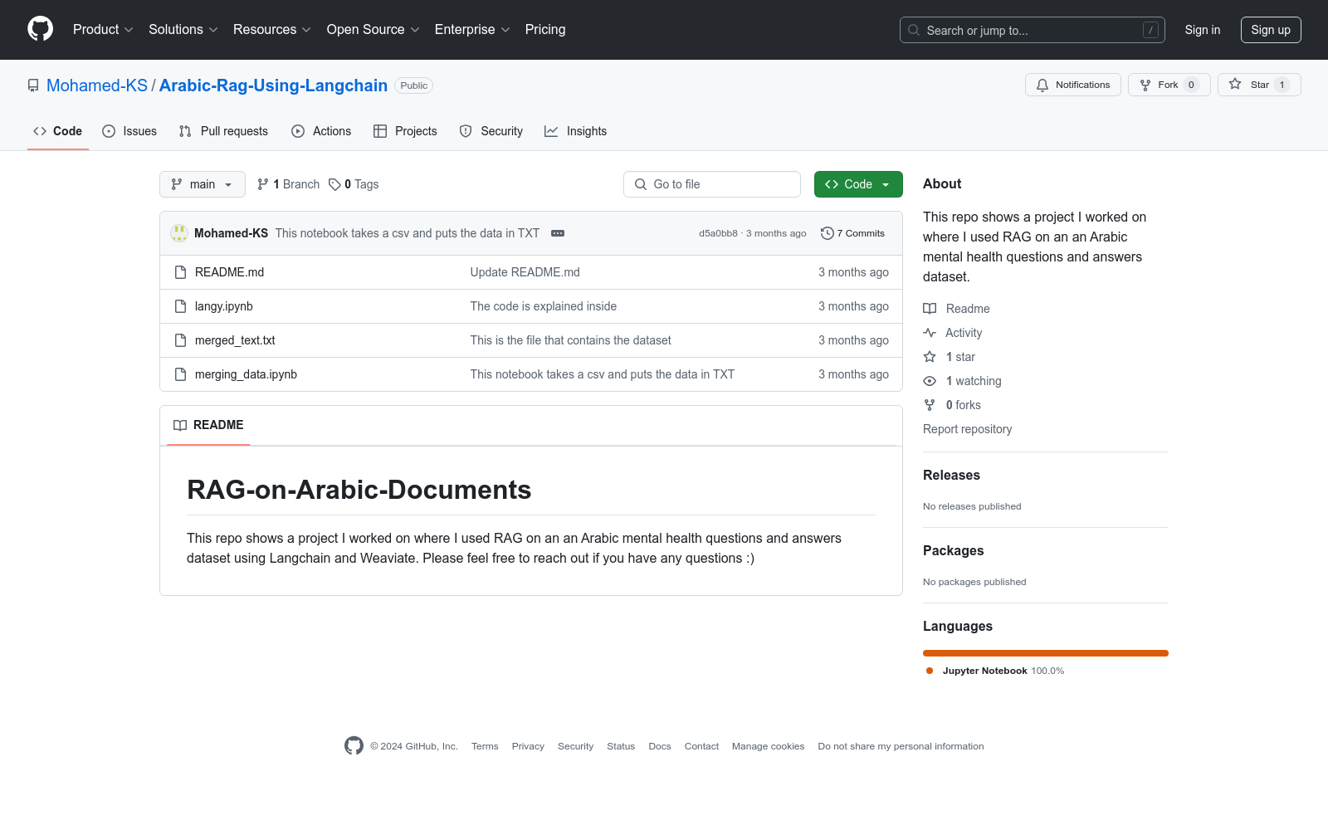Click the star icon in Star button
The width and height of the screenshot is (1328, 830).
point(1235,85)
